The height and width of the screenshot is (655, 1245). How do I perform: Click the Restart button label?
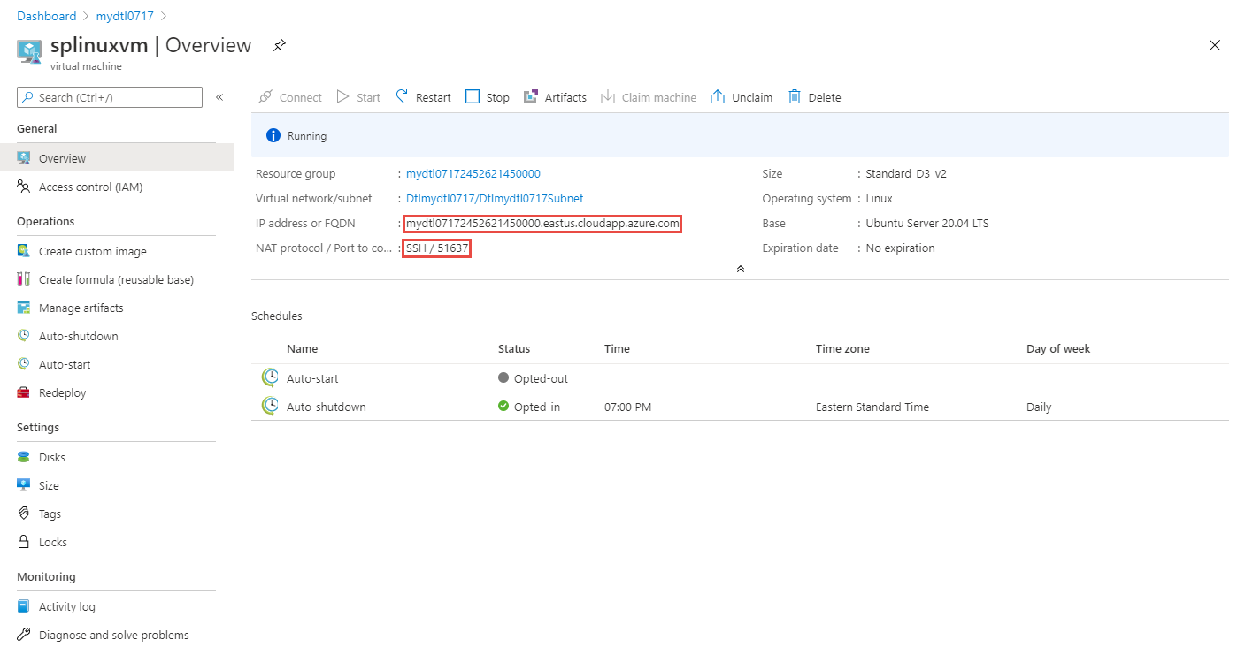click(434, 97)
